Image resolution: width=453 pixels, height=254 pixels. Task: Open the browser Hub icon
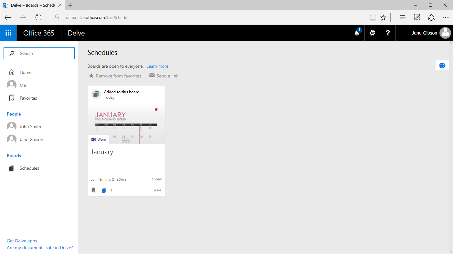pos(403,17)
